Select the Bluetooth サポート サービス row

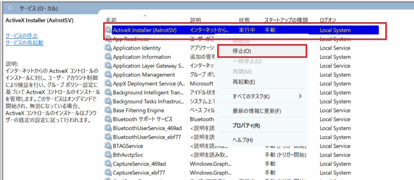pos(143,119)
